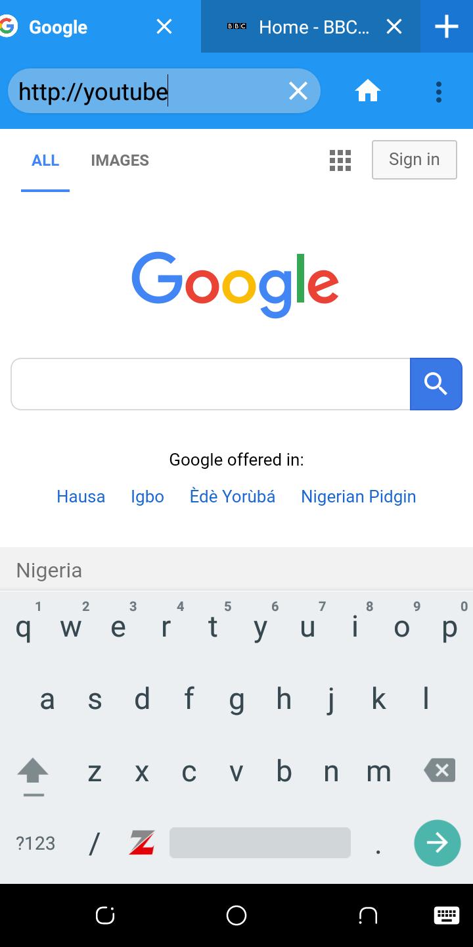Tap the Zenith logo keyboard key
473x947 pixels.
coord(142,843)
